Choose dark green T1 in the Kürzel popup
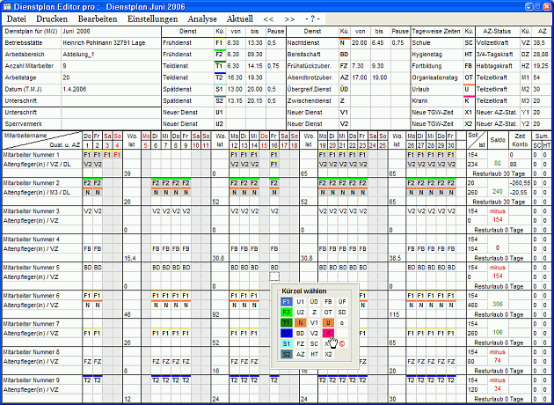The height and width of the screenshot is (405, 554). [x=286, y=323]
